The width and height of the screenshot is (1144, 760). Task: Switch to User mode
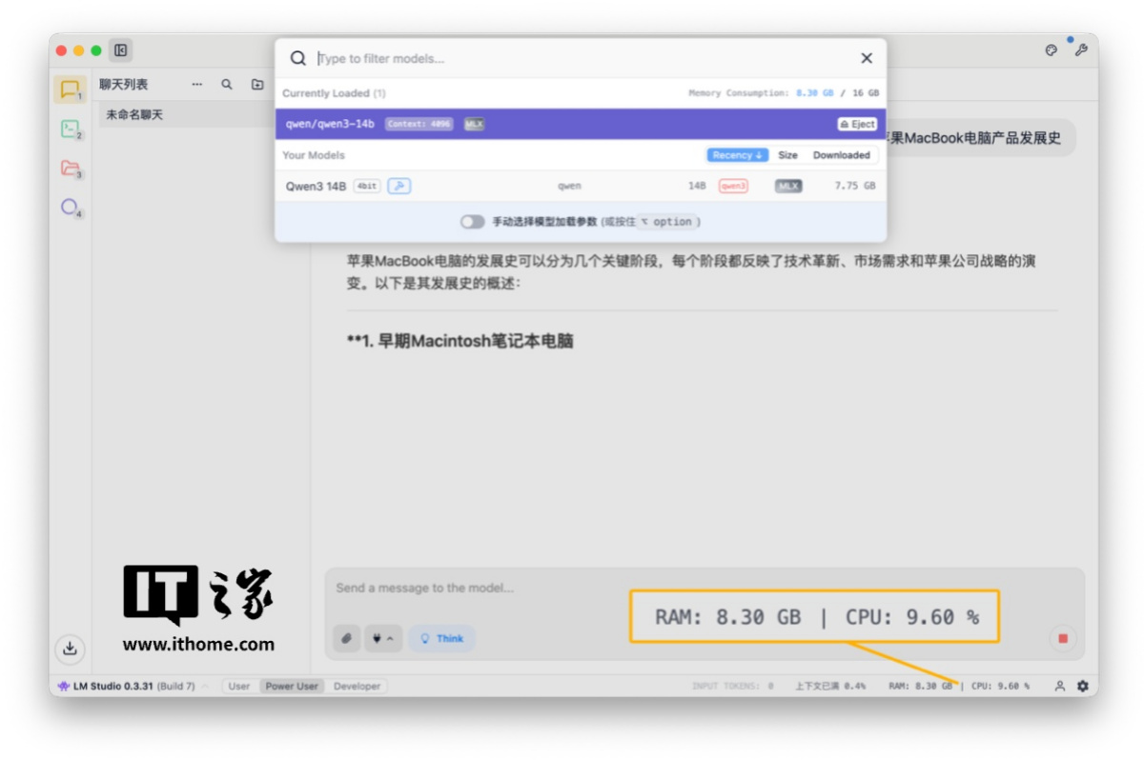click(239, 686)
